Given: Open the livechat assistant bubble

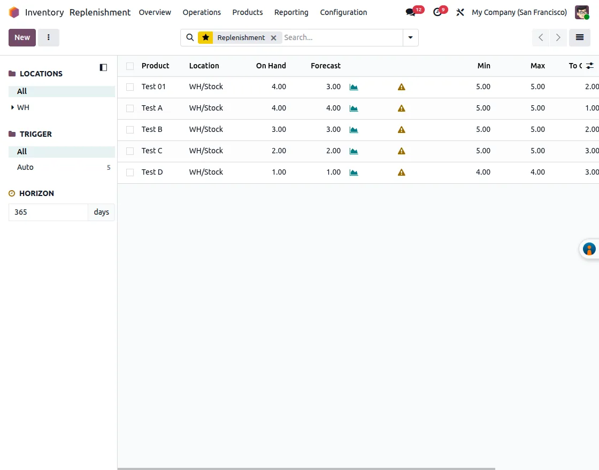Looking at the screenshot, I should 589,248.
